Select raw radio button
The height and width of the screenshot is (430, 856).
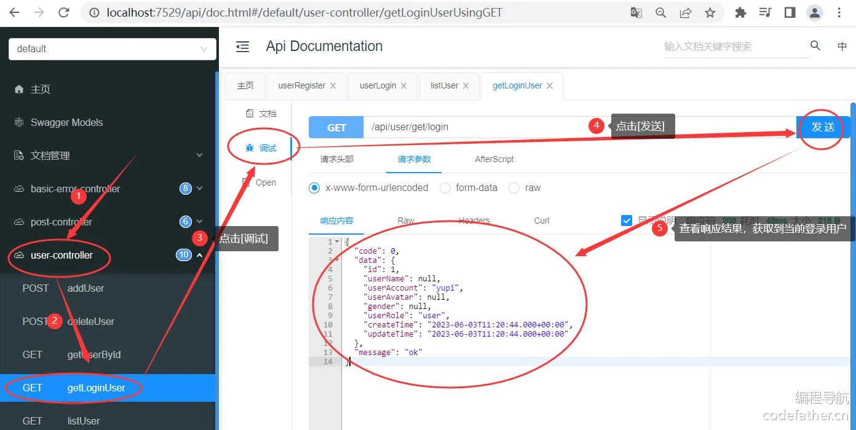coord(514,188)
